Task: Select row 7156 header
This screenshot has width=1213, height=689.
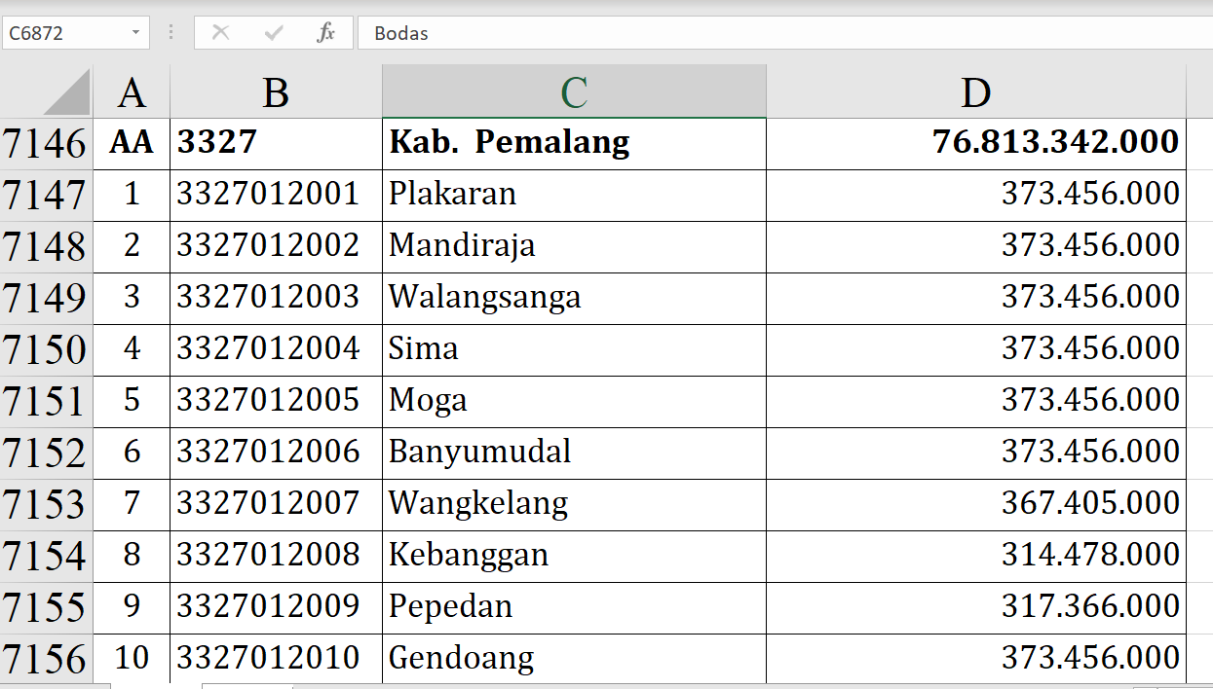Action: point(45,660)
